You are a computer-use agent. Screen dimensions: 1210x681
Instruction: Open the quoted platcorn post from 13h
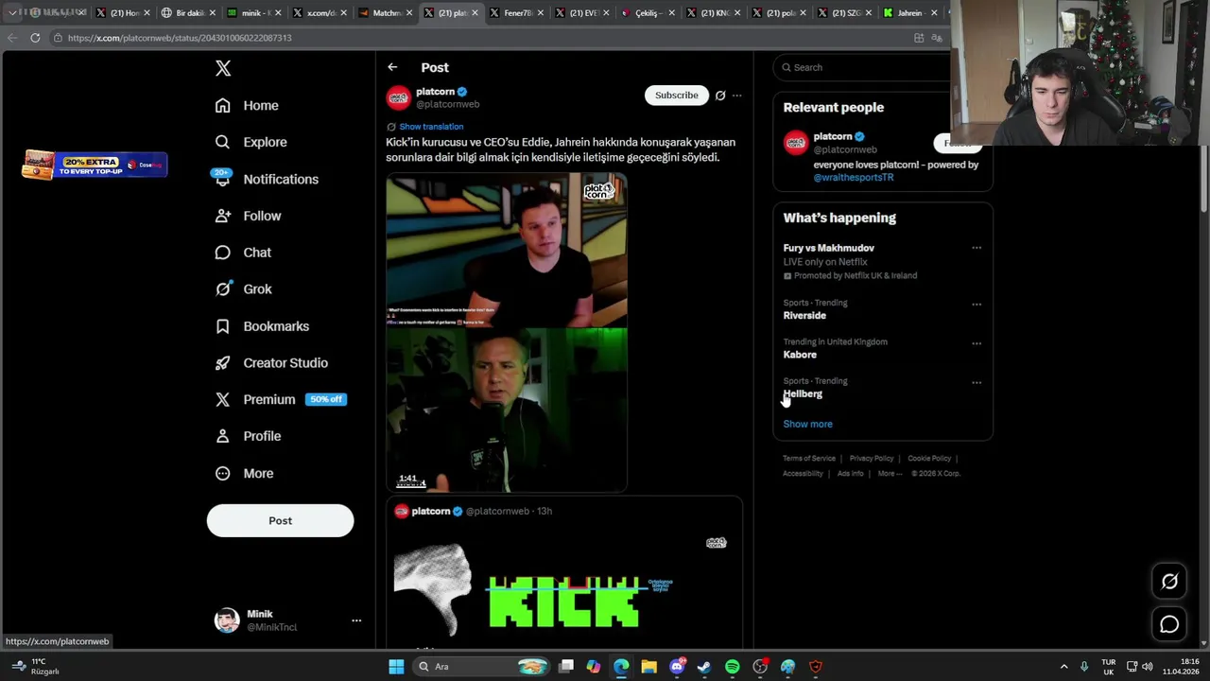(x=563, y=572)
